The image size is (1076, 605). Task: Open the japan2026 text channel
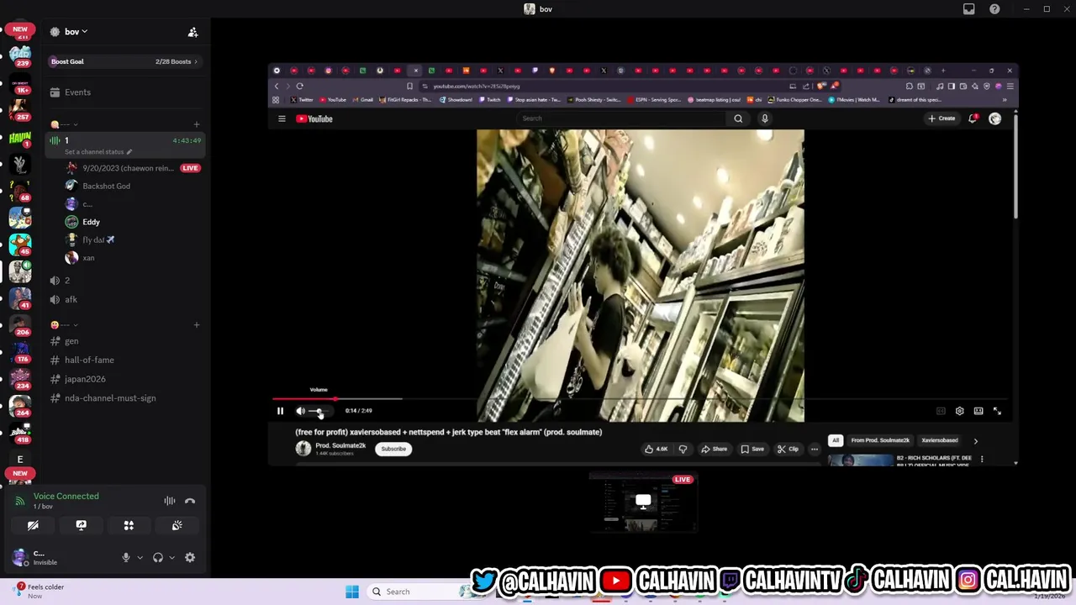pyautogui.click(x=124, y=379)
